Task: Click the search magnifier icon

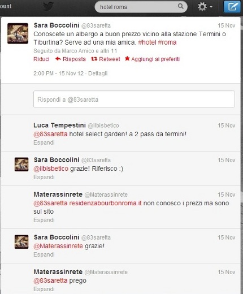Action: (x=180, y=6)
